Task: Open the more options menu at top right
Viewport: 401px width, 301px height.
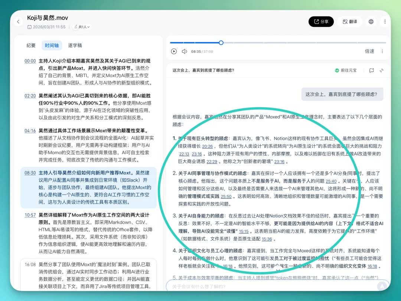Action: pyautogui.click(x=385, y=21)
